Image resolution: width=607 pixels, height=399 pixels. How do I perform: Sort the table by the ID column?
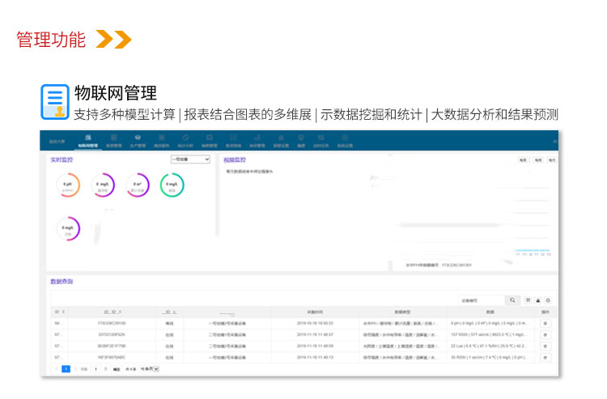click(59, 312)
